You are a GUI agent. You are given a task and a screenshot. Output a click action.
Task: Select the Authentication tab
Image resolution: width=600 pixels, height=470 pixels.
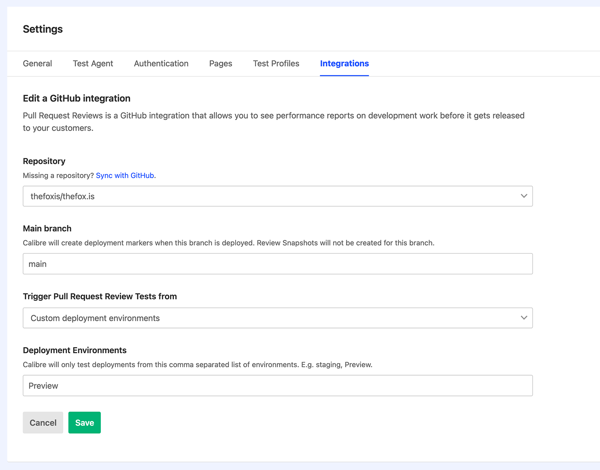point(161,64)
